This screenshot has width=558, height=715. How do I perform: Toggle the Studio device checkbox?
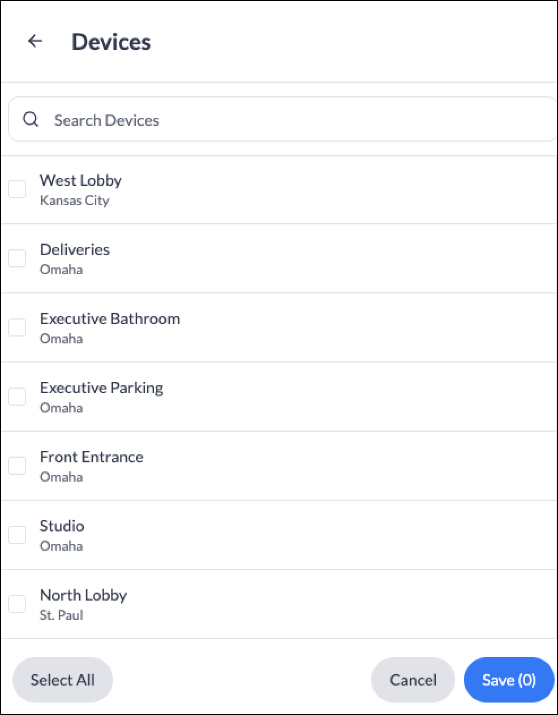point(17,535)
